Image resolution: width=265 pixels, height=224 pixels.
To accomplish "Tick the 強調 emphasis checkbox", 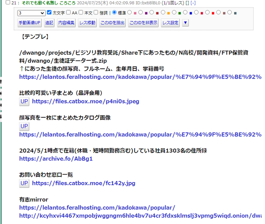I will pos(96,12).
